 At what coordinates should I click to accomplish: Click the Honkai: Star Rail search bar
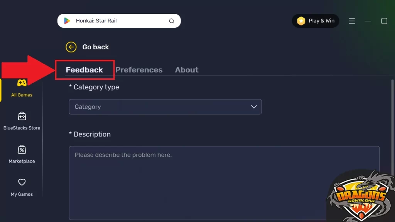pos(116,21)
